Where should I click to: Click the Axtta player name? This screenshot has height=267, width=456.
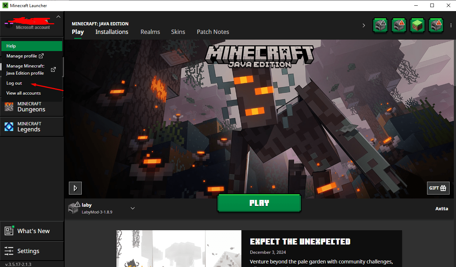click(x=442, y=208)
